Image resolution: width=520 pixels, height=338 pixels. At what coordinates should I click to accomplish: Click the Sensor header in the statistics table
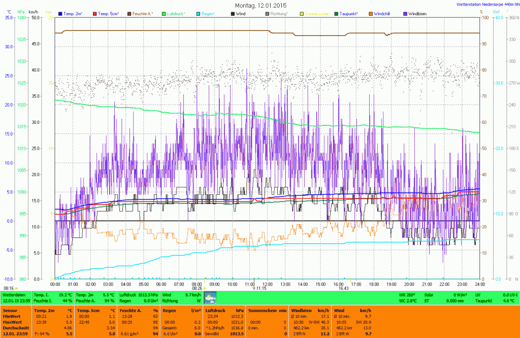pos(10,310)
